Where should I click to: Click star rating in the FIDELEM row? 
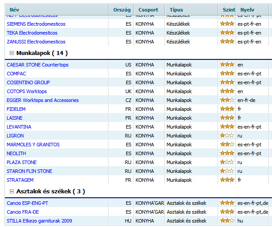(227, 109)
